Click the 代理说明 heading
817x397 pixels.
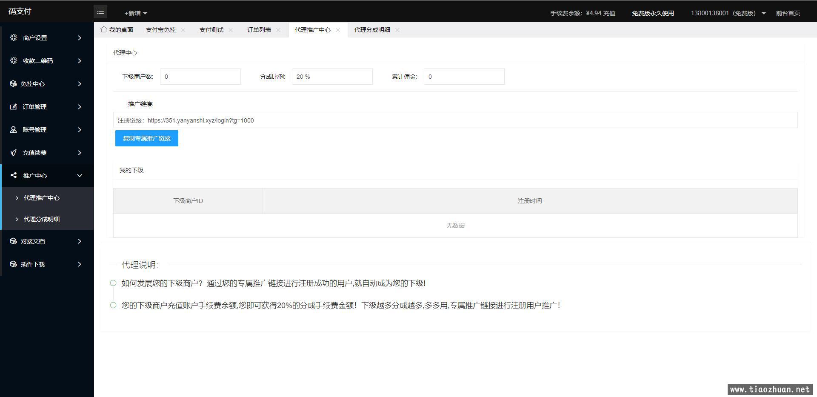[140, 265]
